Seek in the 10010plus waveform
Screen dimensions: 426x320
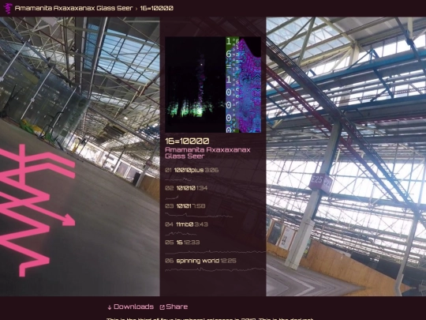pos(178,179)
